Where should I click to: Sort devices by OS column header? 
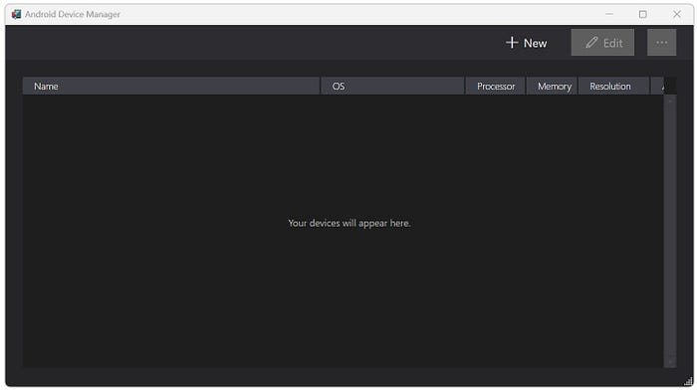(392, 87)
